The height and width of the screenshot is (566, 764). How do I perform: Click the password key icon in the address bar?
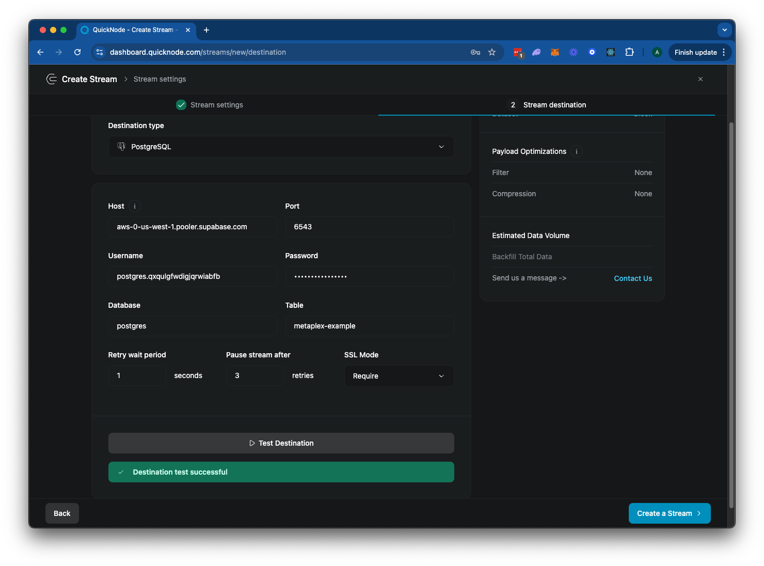point(475,52)
